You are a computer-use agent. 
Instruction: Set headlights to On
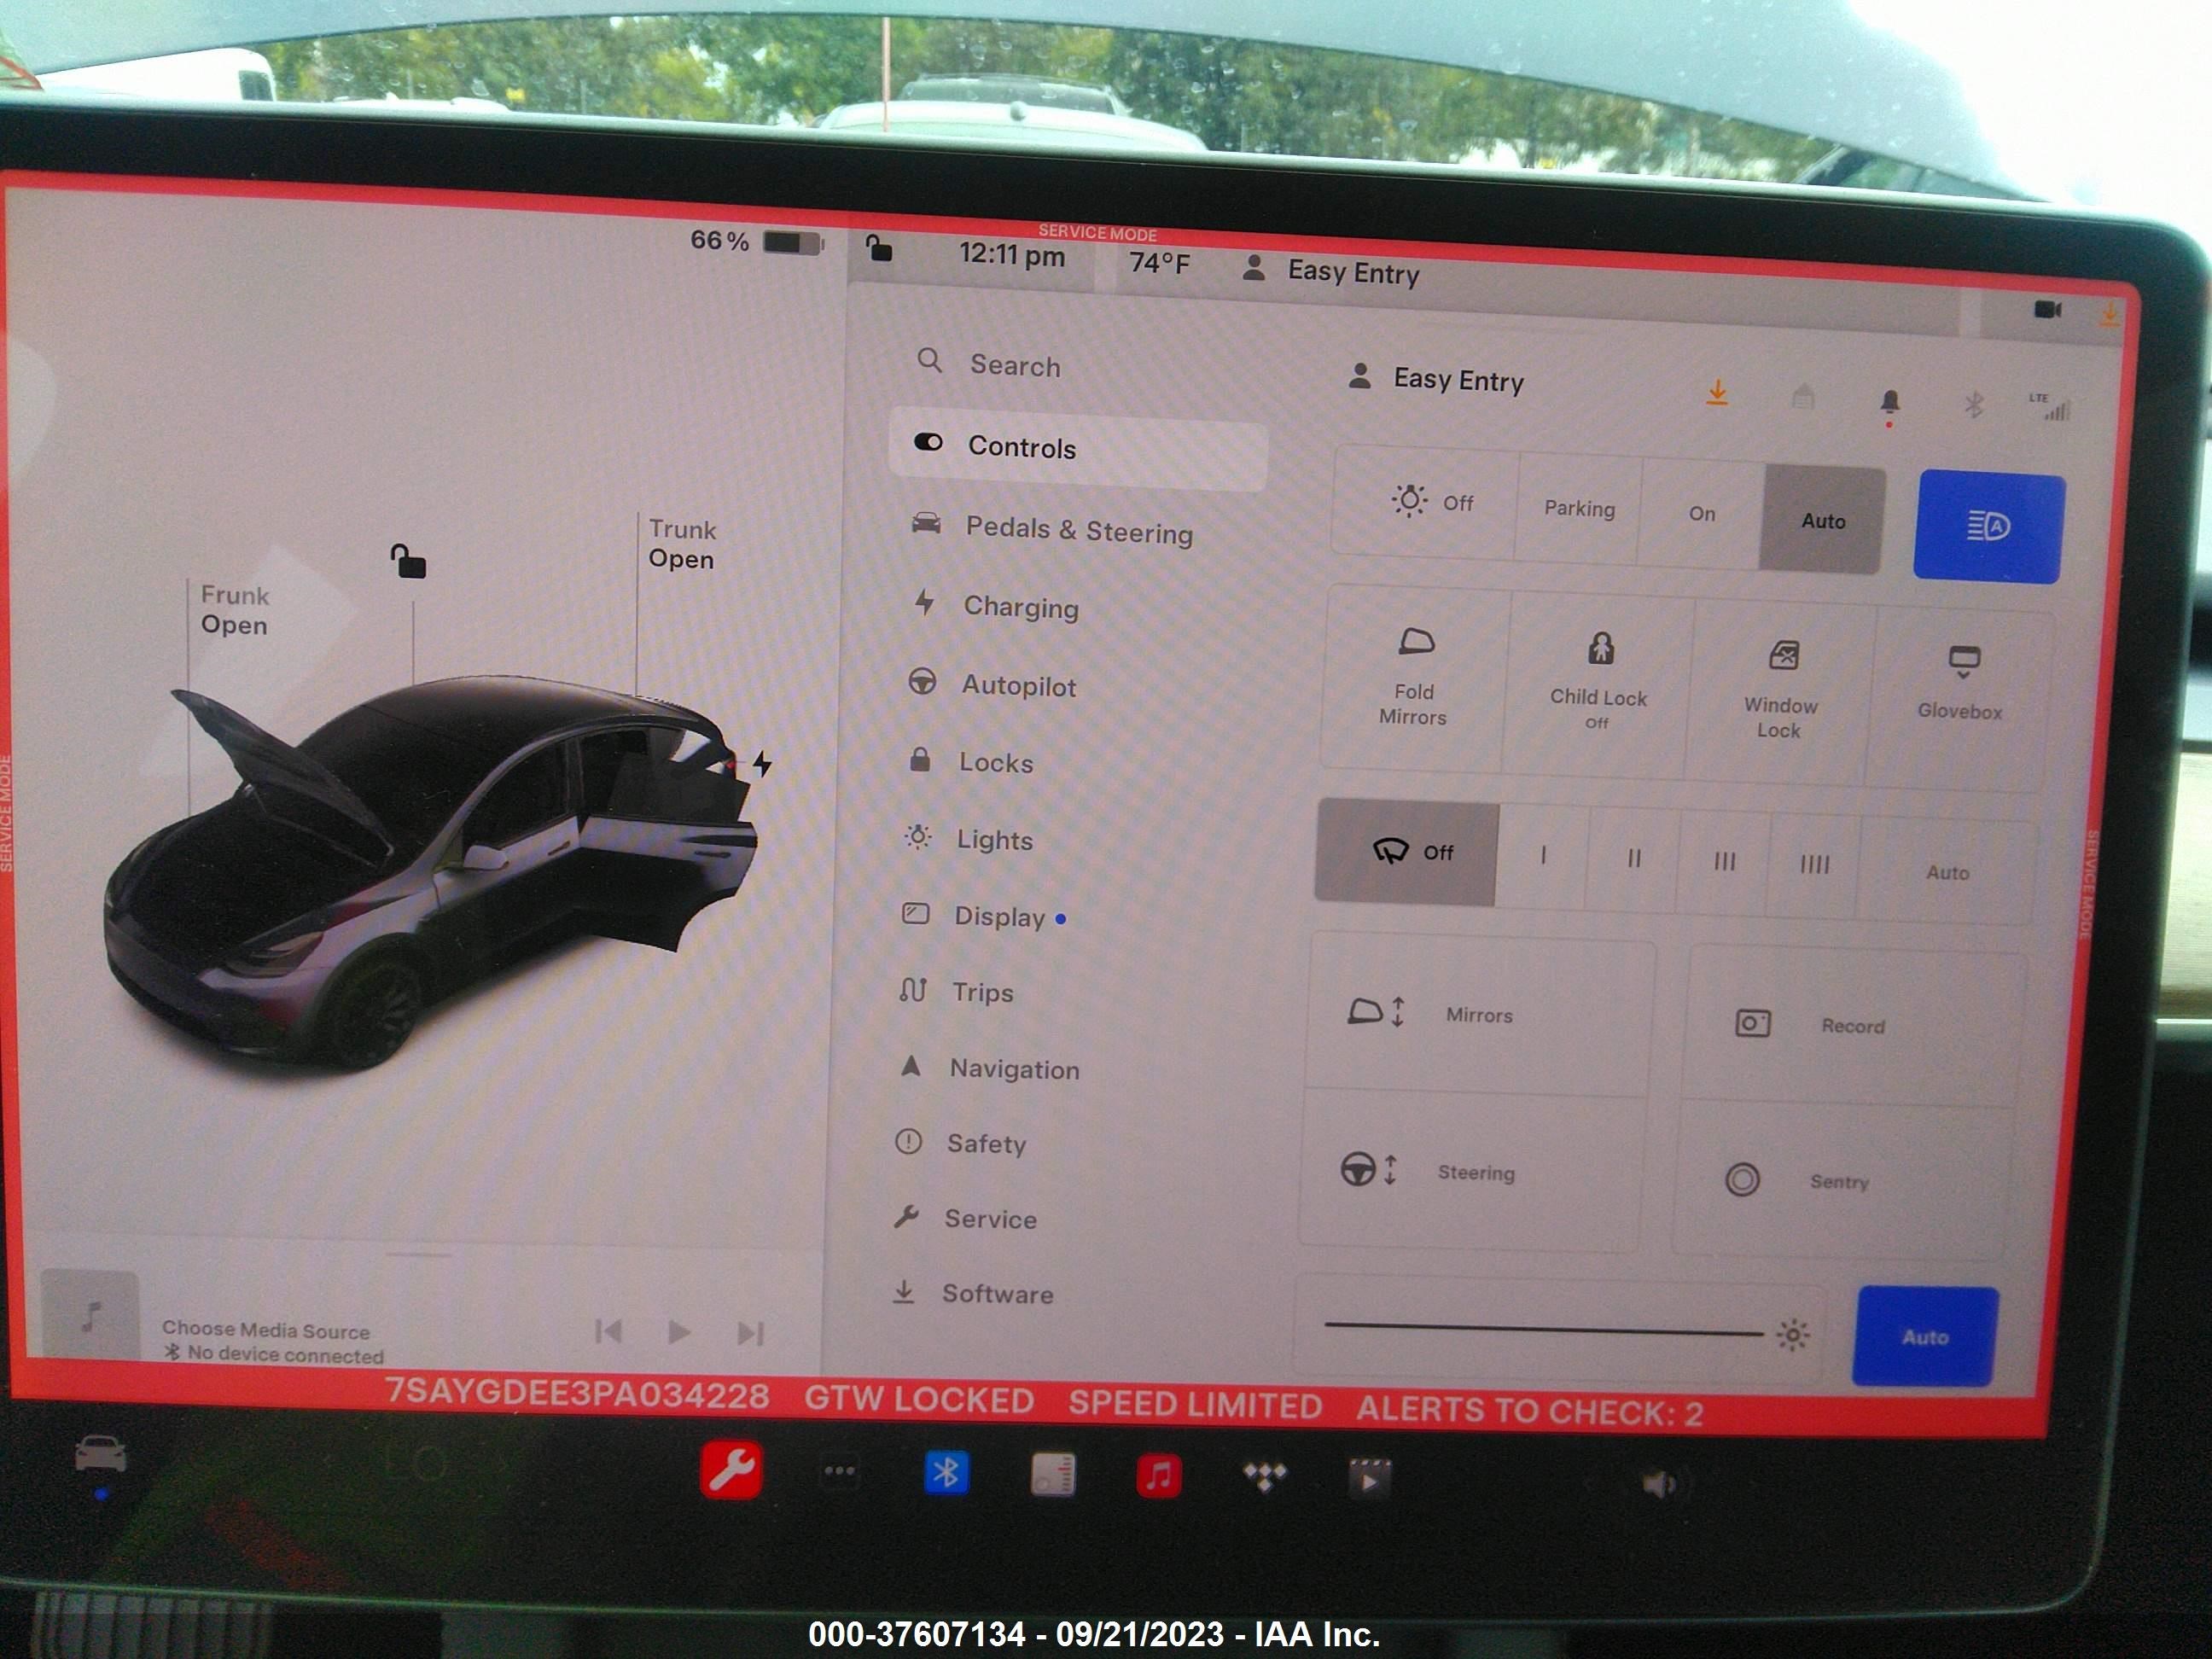[1702, 513]
